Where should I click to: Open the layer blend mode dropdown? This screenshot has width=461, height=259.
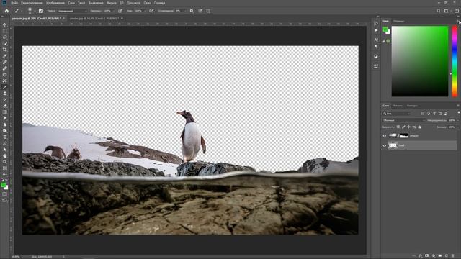[x=403, y=120]
